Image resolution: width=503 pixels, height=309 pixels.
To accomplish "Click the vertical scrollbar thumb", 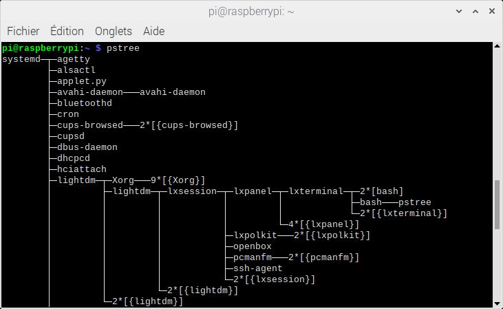I will point(497,204).
